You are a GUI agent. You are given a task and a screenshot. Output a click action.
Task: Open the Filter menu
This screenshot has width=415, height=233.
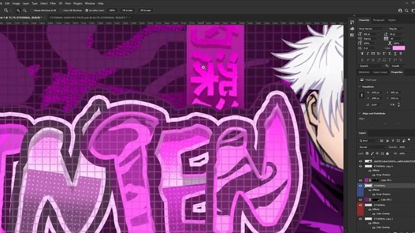(53, 3)
